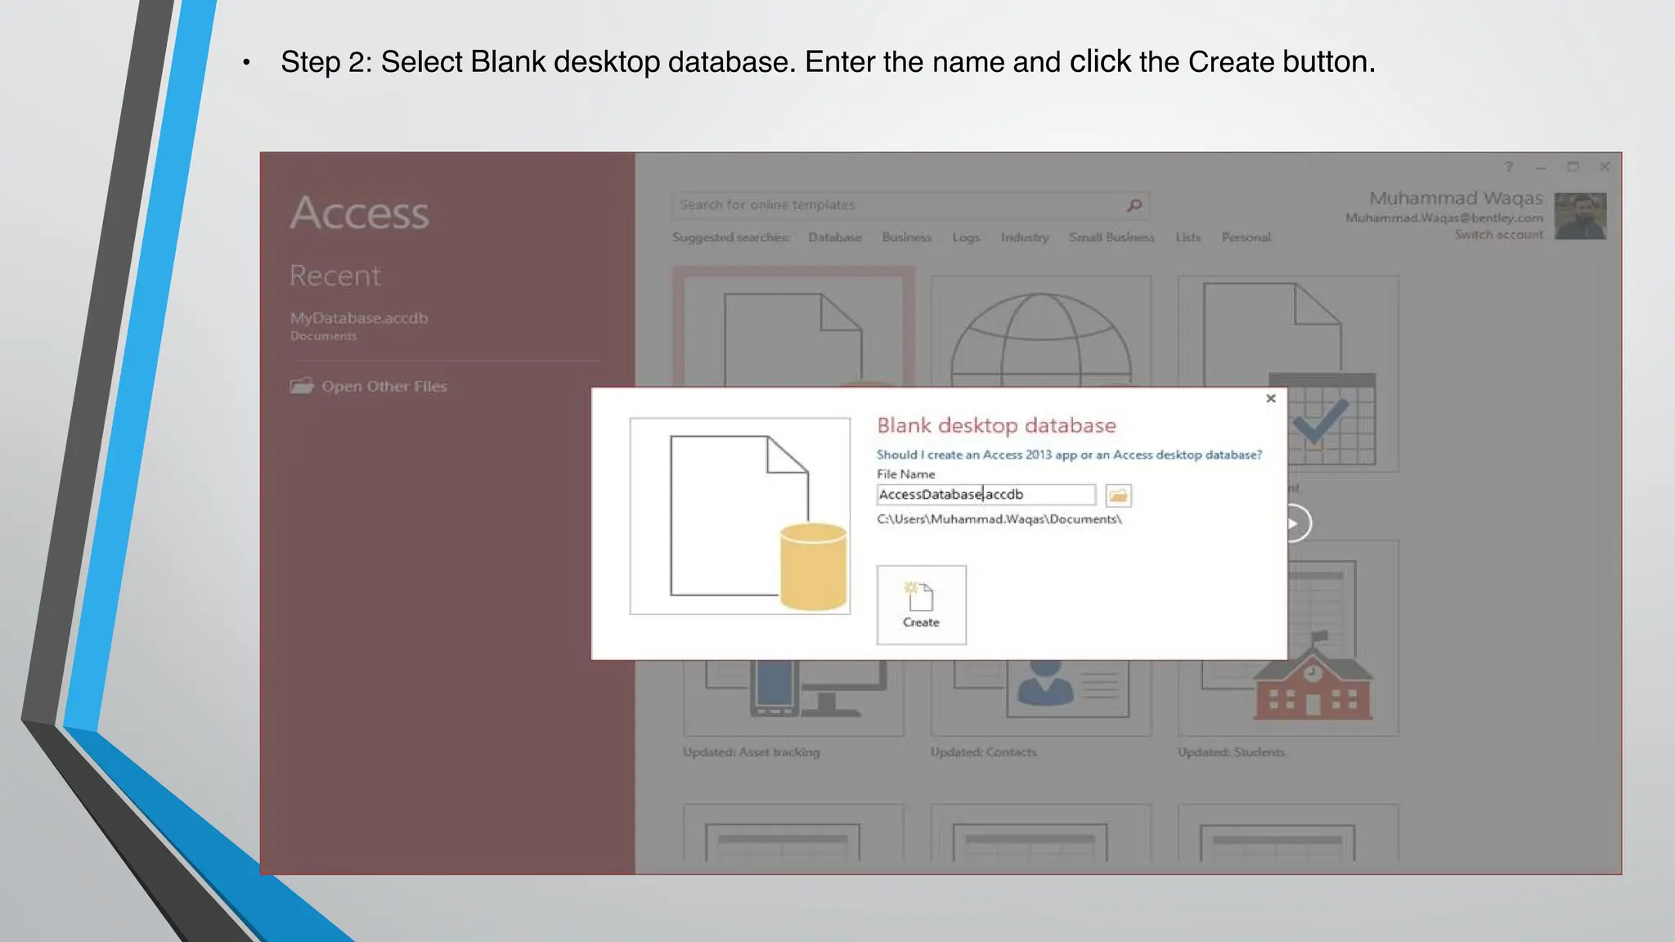Image resolution: width=1675 pixels, height=942 pixels.
Task: Select the Personal suggested search
Action: [1246, 237]
